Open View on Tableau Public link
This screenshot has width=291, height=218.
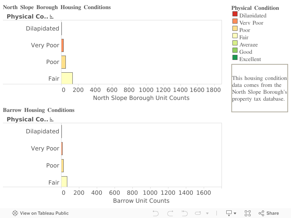[x=44, y=213]
